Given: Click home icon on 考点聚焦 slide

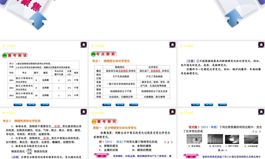Looking at the screenshot, I should [173, 45].
